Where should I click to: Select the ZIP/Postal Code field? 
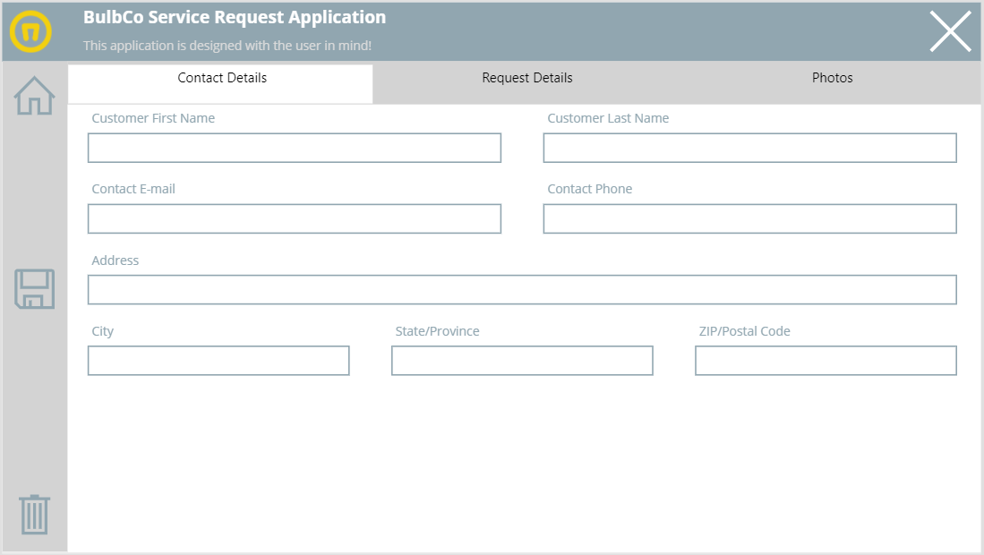[826, 361]
